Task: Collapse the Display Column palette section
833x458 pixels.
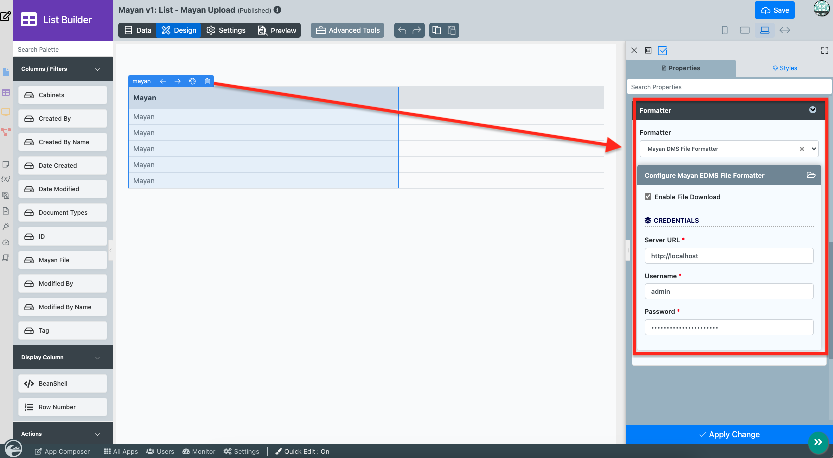Action: (98, 358)
